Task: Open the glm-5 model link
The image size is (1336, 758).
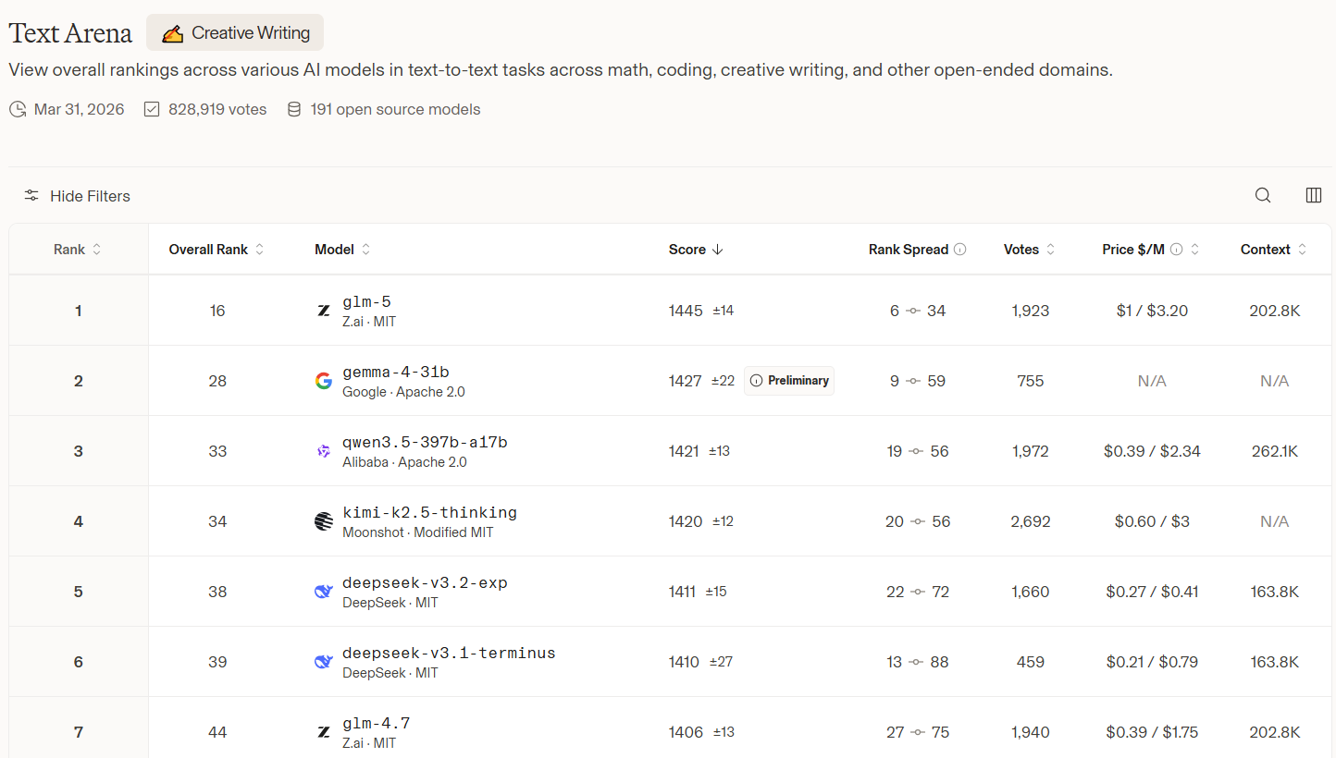Action: 366,302
